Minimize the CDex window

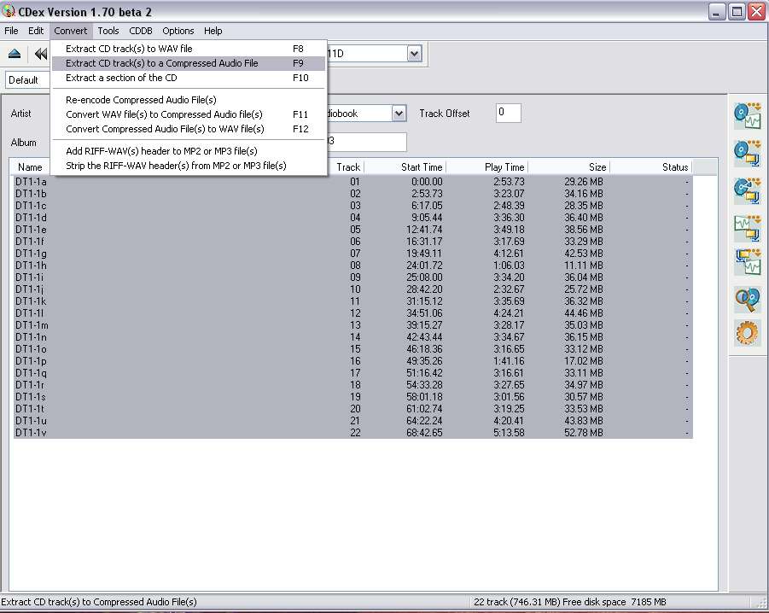point(717,11)
